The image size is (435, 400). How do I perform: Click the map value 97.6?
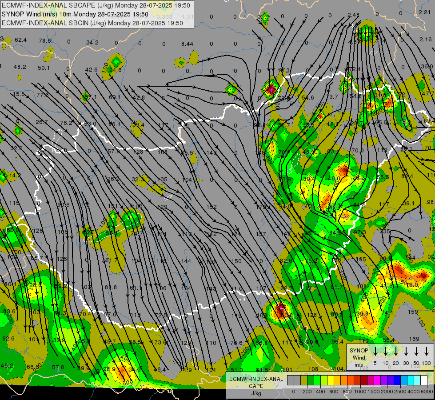(110, 315)
